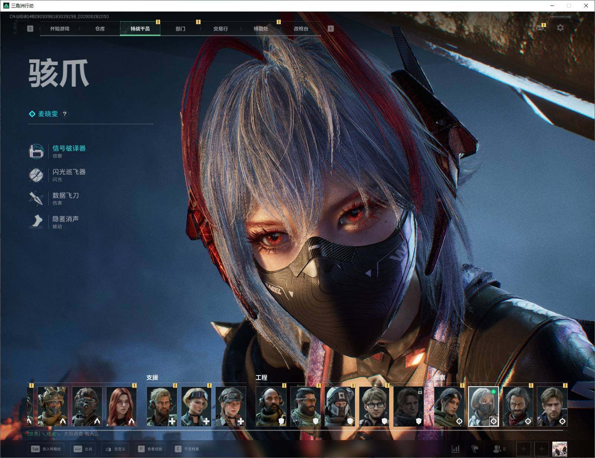Select the night-vision goggles assault operator
595x458 pixels.
click(87, 406)
